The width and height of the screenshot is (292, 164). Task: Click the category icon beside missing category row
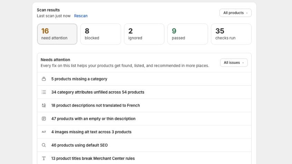coord(44,79)
